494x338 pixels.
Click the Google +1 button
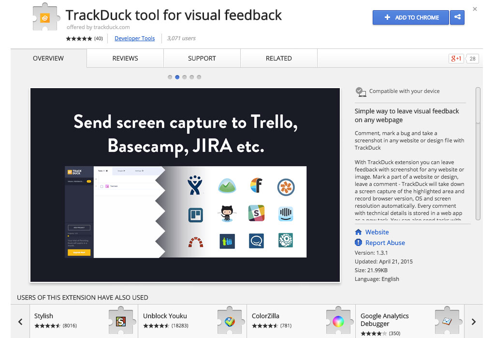click(x=456, y=59)
